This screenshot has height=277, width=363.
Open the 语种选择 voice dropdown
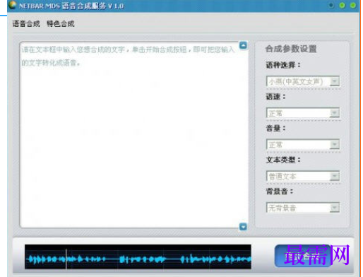(x=303, y=81)
